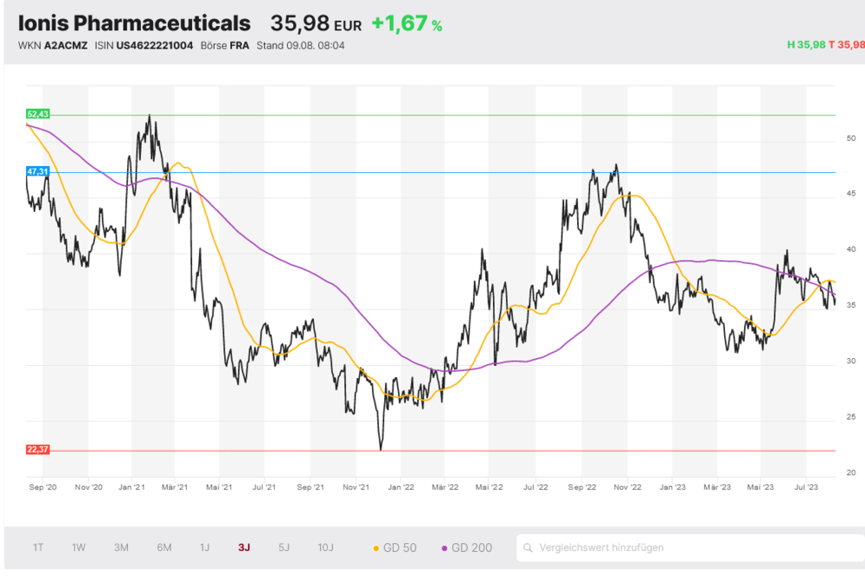
Task: Show the 10J time range
Action: [x=325, y=548]
